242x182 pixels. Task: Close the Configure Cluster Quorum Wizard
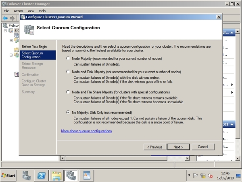coord(219,17)
